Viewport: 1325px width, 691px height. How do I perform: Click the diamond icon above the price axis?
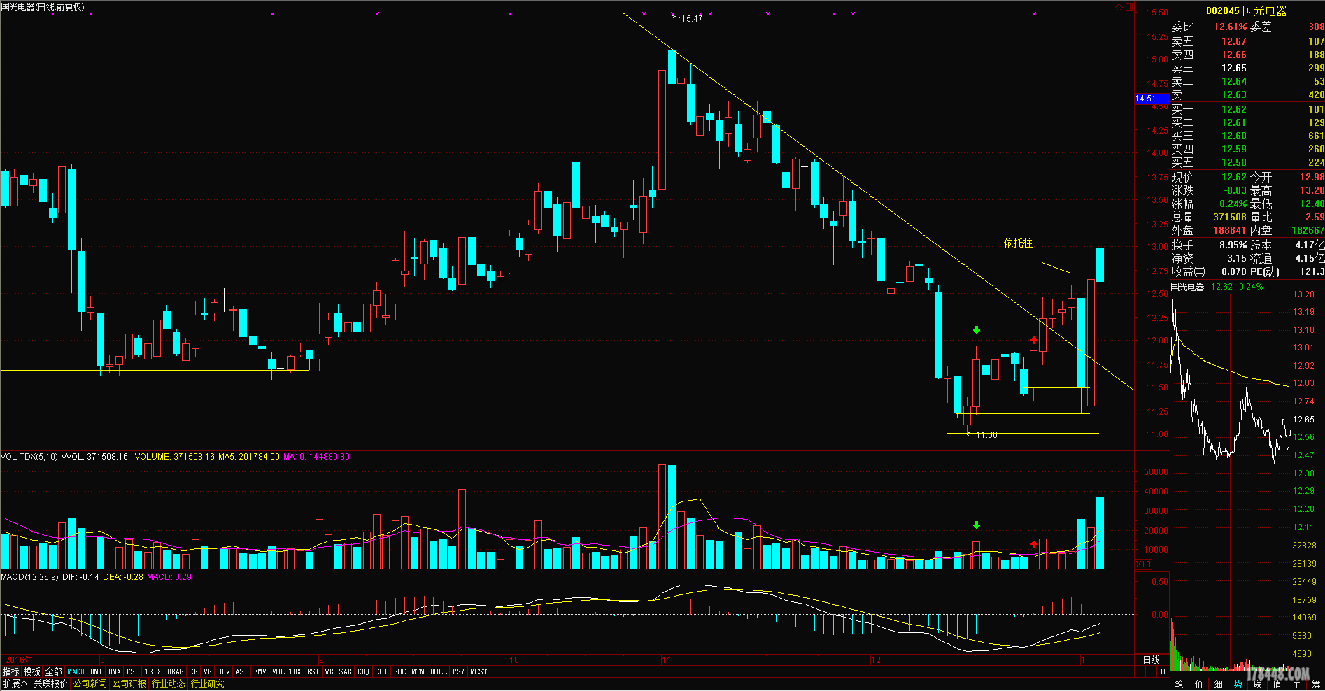point(1119,7)
